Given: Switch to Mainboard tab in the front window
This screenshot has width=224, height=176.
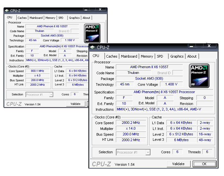Looking at the screenshot, I should tap(129, 56).
